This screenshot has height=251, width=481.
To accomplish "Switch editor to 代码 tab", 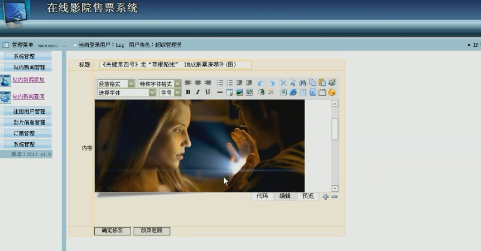I will click(x=262, y=196).
